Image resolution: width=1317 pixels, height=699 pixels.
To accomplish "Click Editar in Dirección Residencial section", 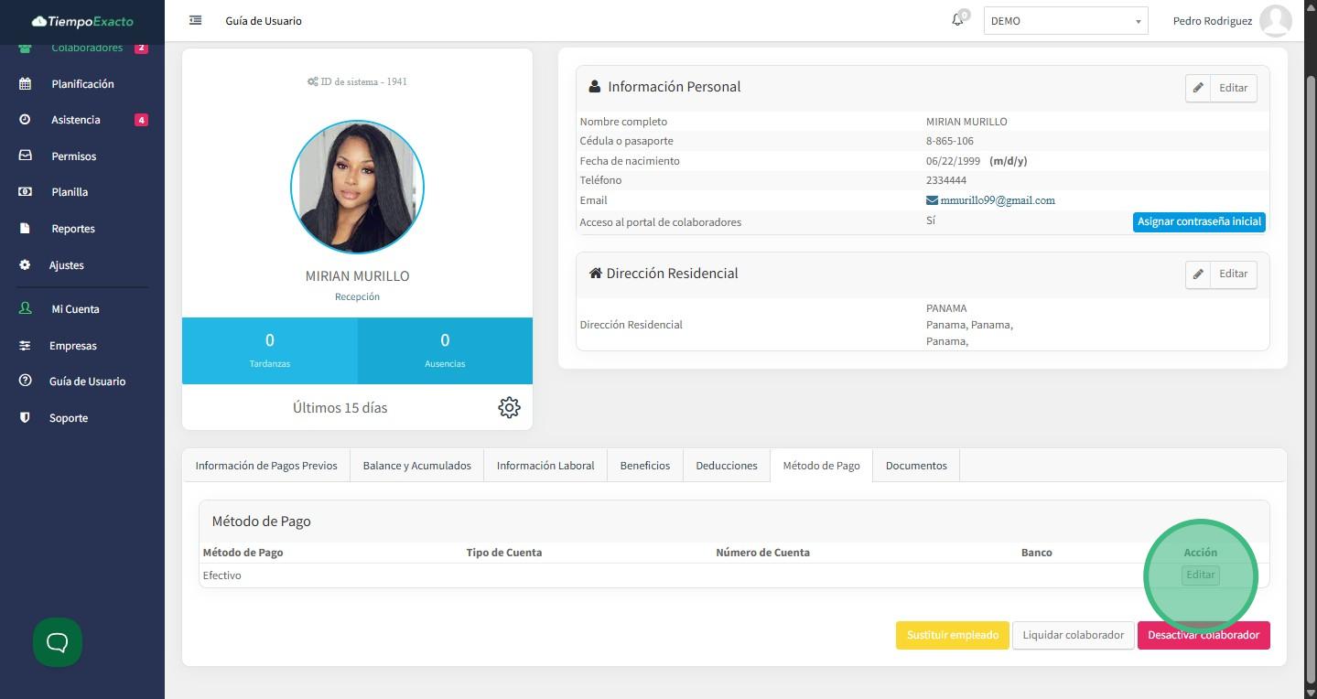I will [x=1232, y=274].
